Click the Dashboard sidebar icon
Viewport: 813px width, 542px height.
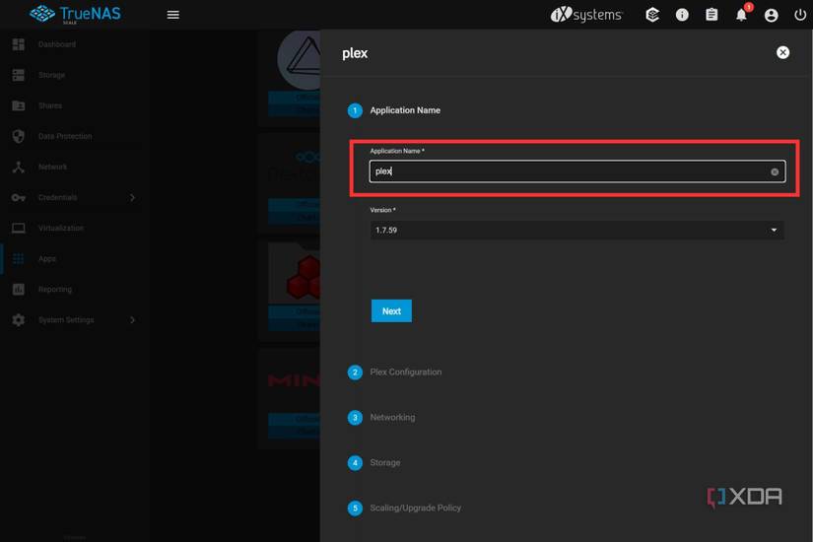[18, 44]
